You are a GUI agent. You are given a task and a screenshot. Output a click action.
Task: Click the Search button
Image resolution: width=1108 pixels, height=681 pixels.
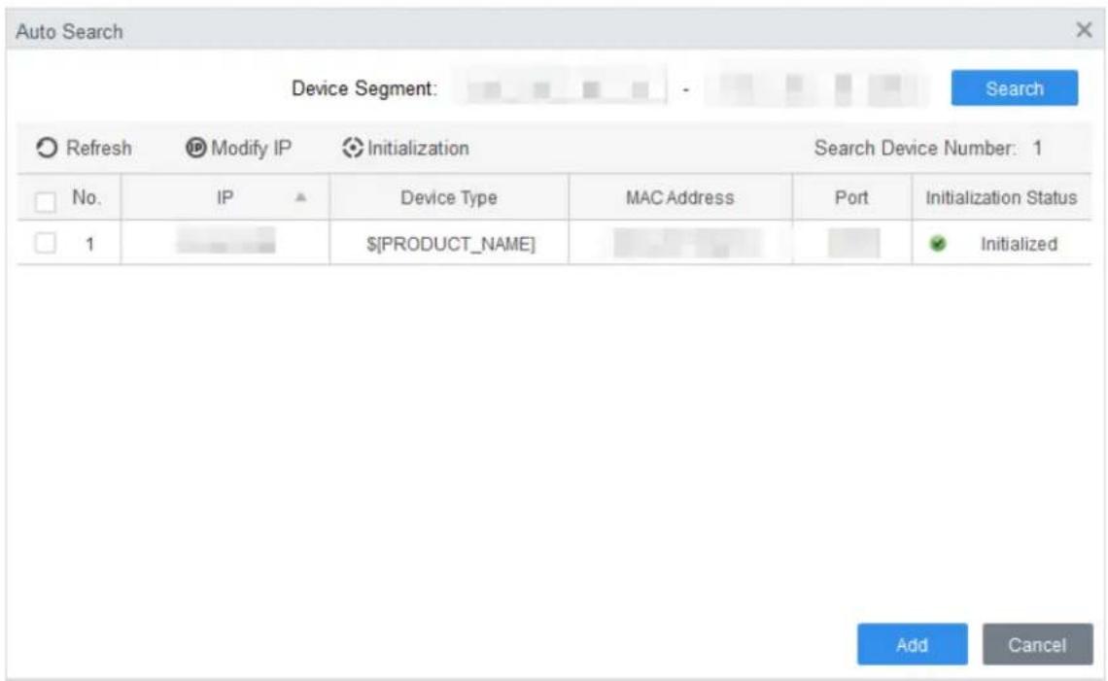(1014, 88)
